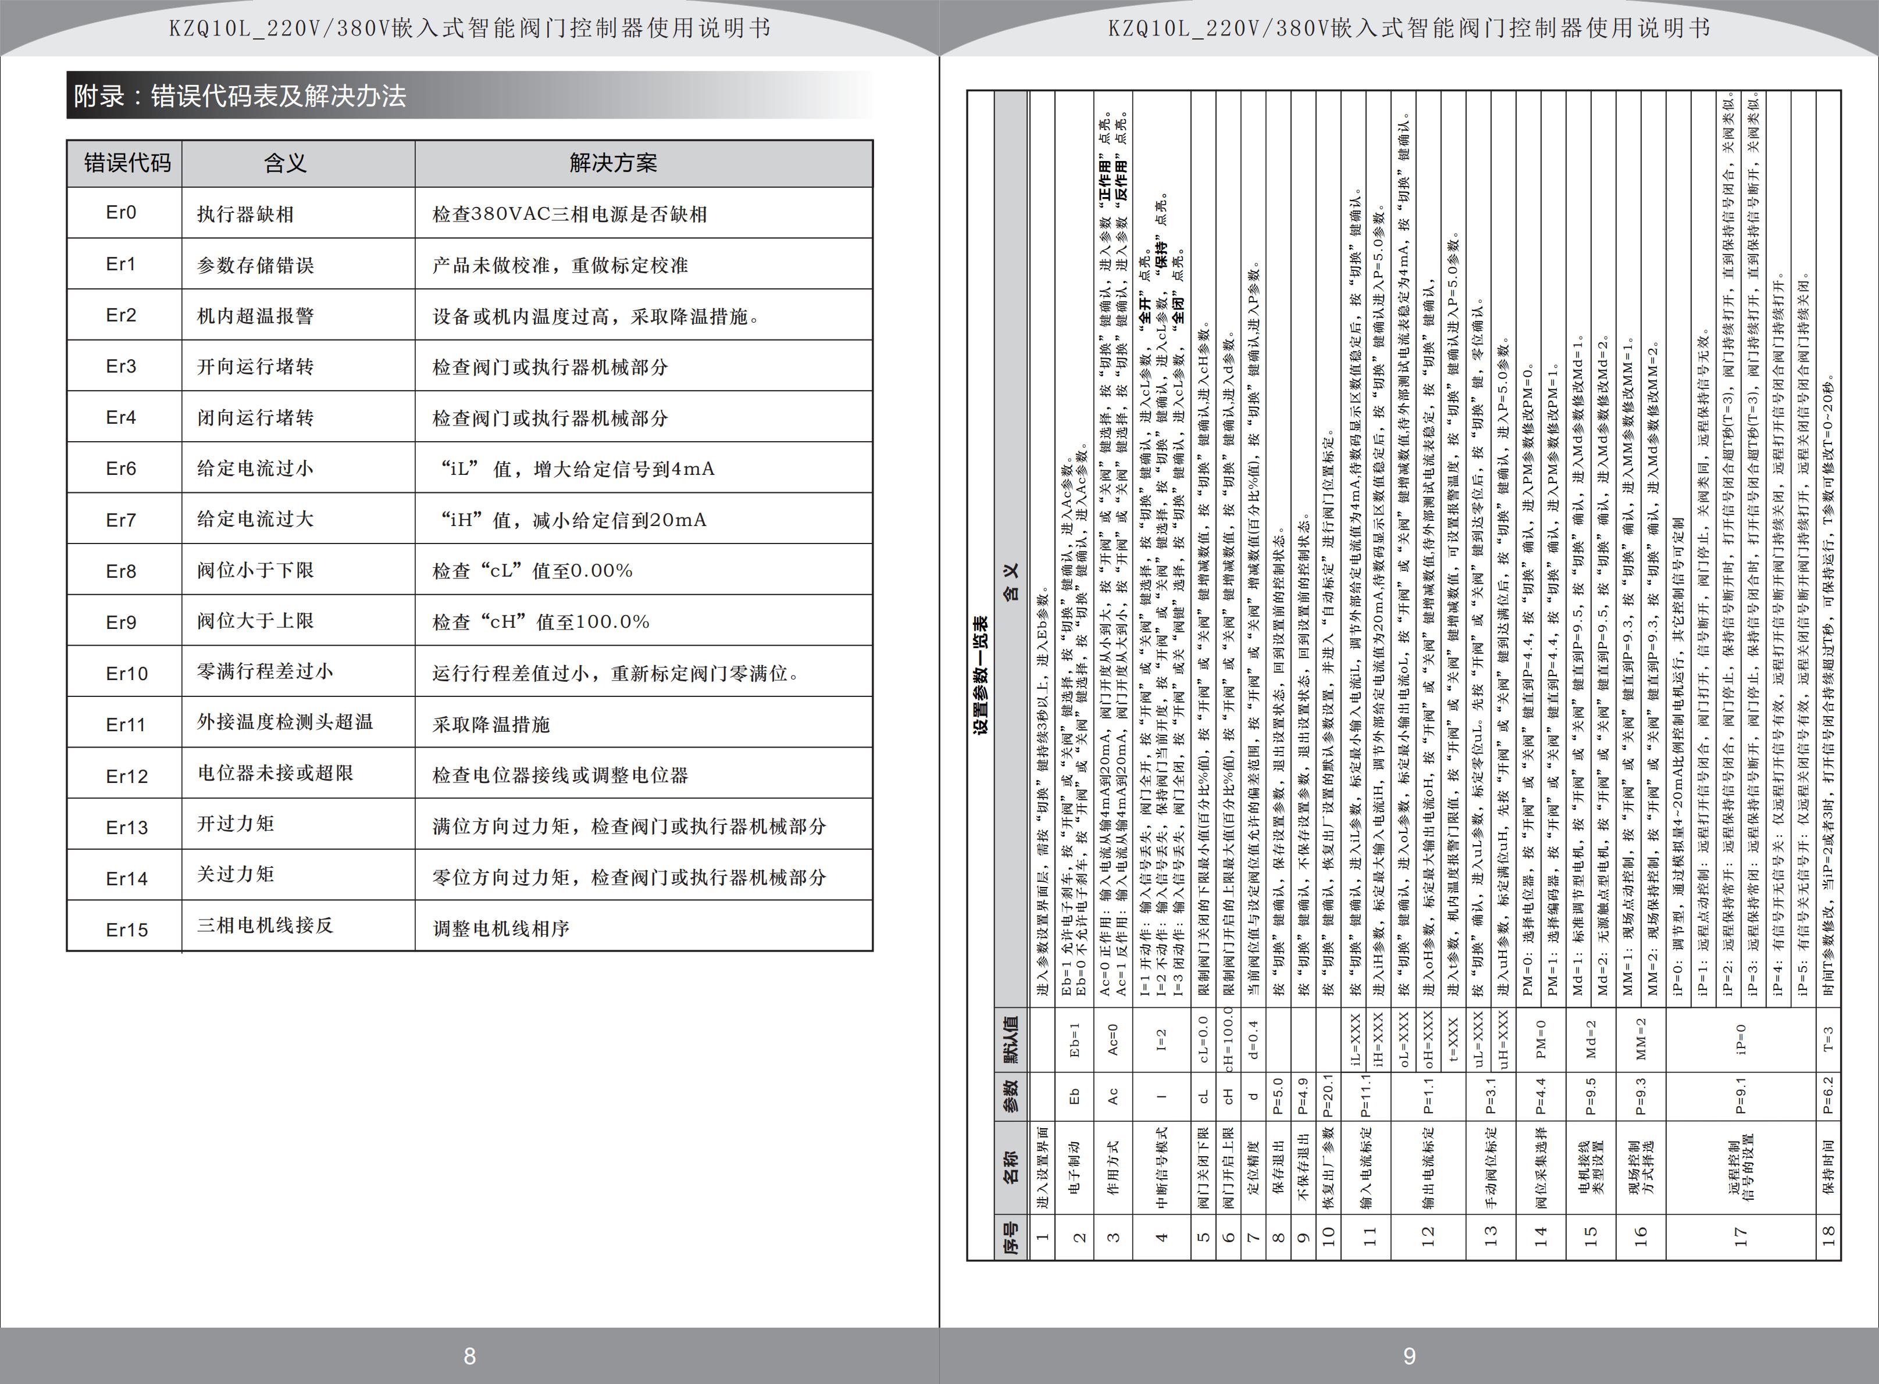Click the 调整电机线相序 solution text
This screenshot has width=1879, height=1384.
click(x=500, y=929)
